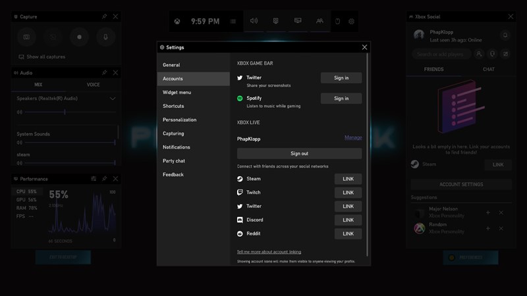The height and width of the screenshot is (296, 527).
Task: Select FPS metric in Performance widget
Action: tap(26, 216)
